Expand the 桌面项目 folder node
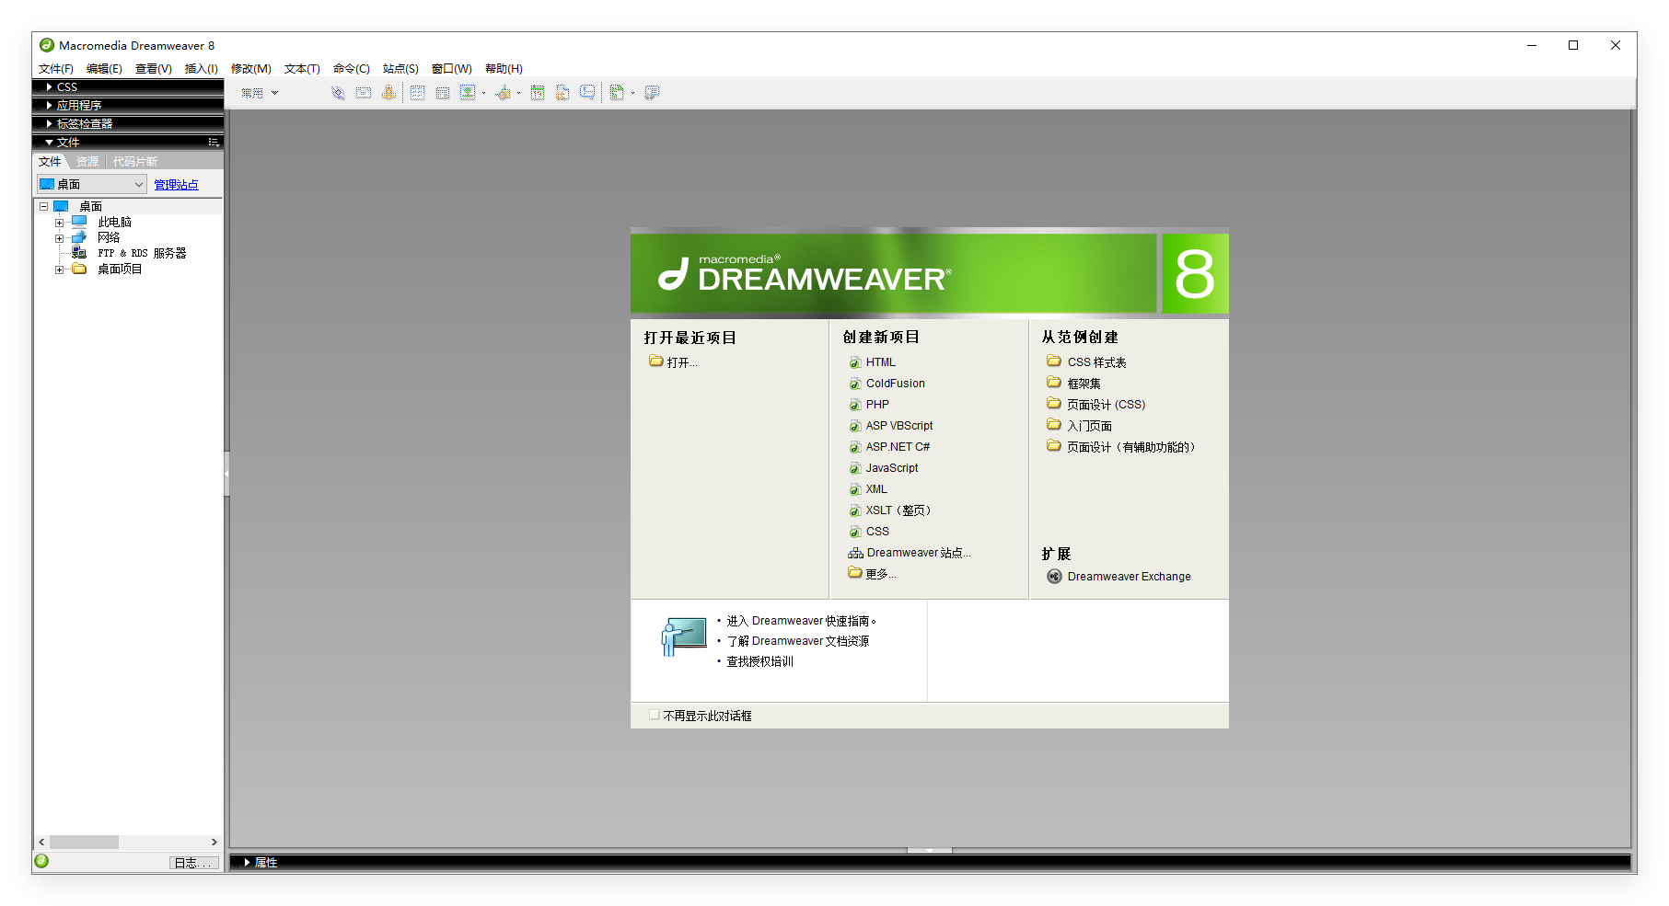This screenshot has height=906, width=1669. (59, 269)
